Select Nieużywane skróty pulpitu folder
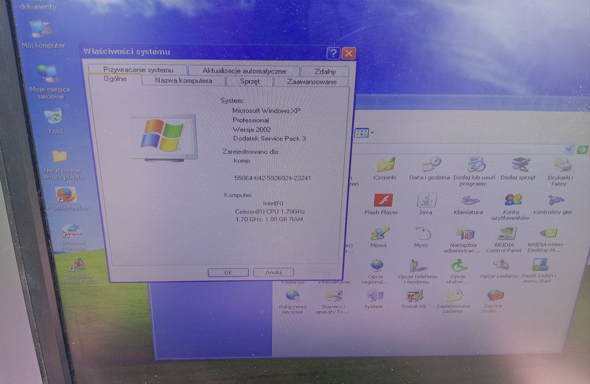590x384 pixels. (x=63, y=165)
